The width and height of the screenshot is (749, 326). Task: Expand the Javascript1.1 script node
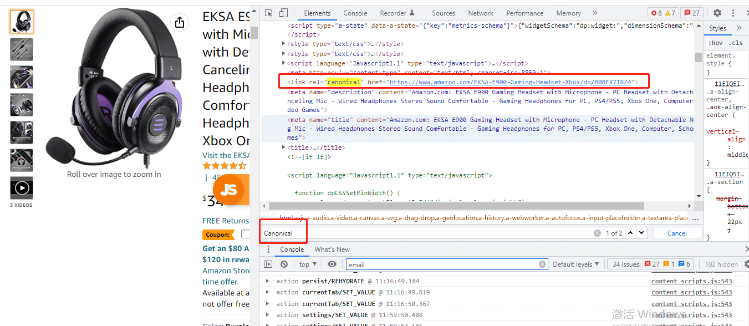[284, 63]
